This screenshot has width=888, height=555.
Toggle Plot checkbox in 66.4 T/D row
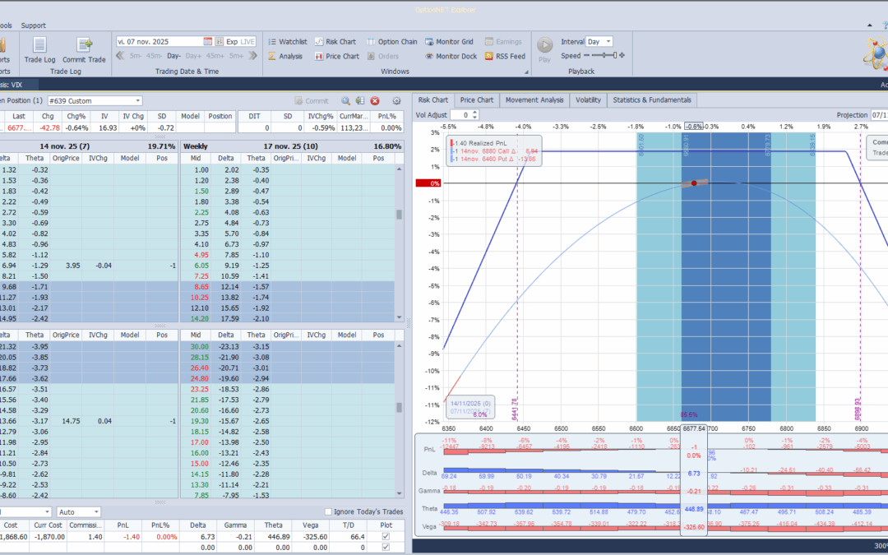tap(386, 536)
